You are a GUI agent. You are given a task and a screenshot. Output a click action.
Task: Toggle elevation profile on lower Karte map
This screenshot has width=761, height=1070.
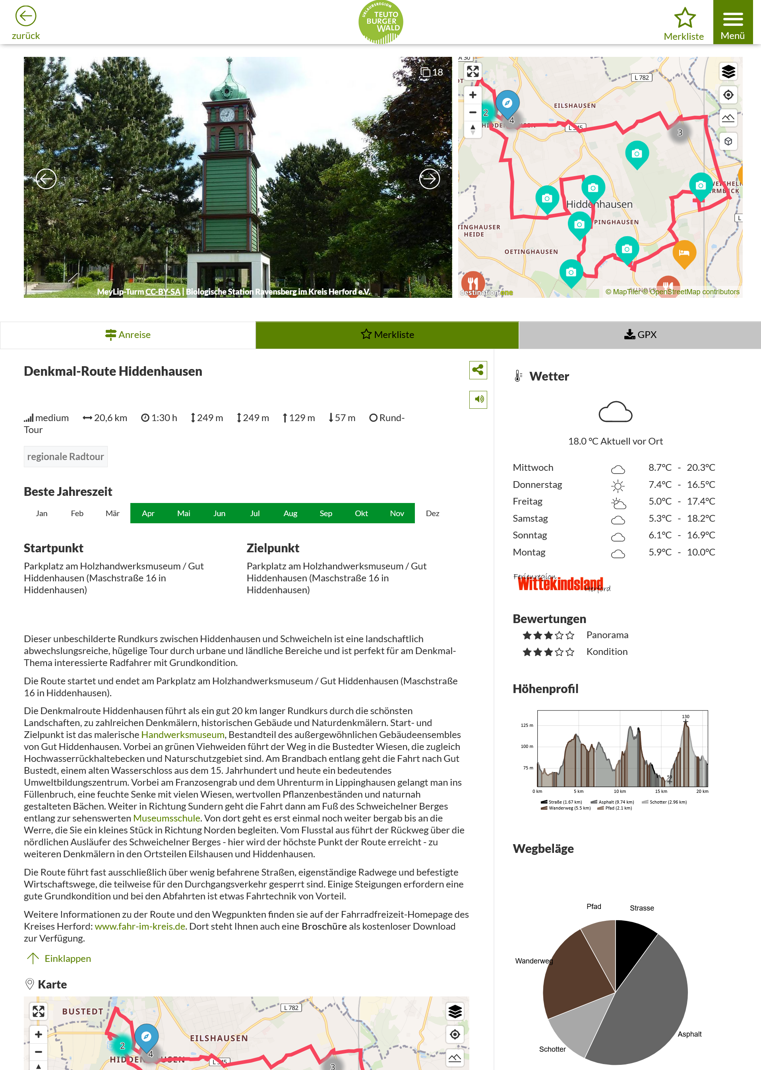[455, 1058]
